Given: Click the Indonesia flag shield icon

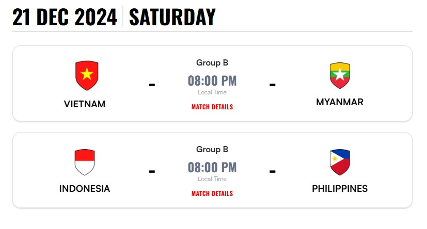Looking at the screenshot, I should 85,162.
